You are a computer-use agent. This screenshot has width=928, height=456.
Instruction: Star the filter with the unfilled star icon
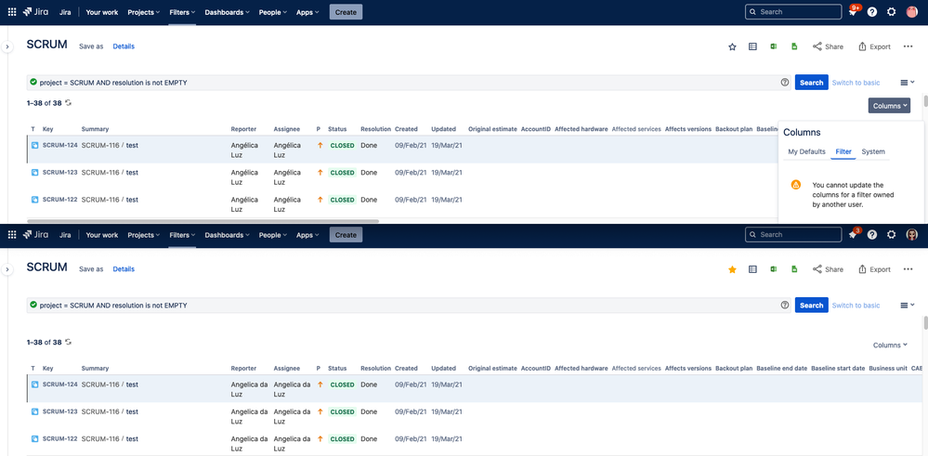[732, 46]
